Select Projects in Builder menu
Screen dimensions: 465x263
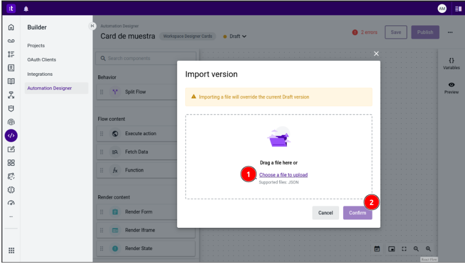click(x=36, y=46)
